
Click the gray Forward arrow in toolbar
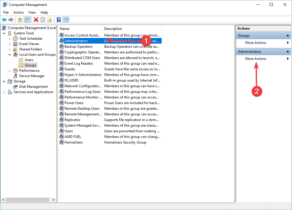[x=11, y=20]
